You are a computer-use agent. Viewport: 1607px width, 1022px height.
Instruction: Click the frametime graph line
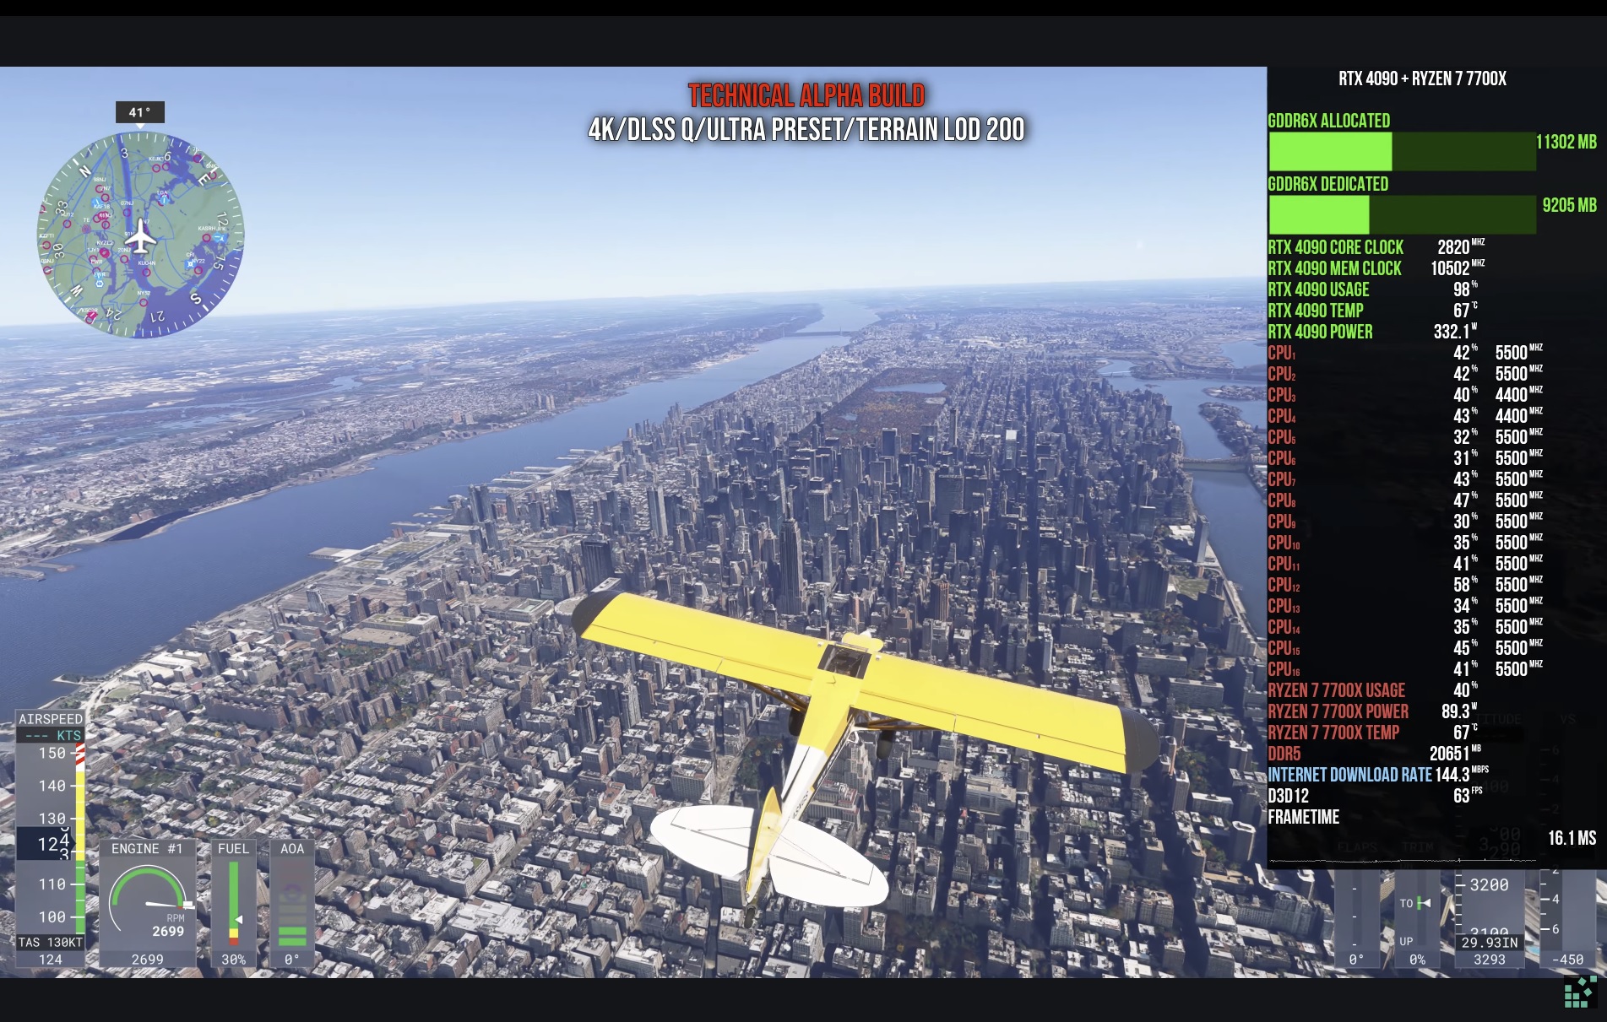pyautogui.click(x=1402, y=861)
